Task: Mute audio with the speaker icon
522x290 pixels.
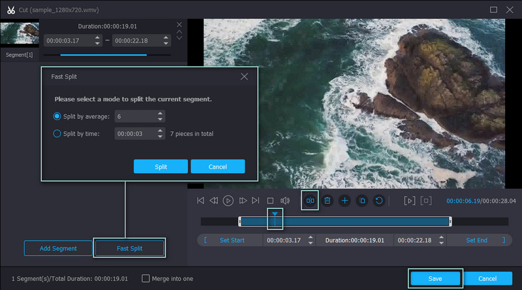Action: coord(284,201)
